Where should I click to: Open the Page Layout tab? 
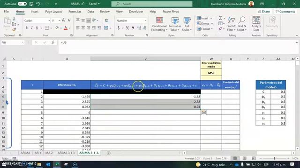click(53, 11)
